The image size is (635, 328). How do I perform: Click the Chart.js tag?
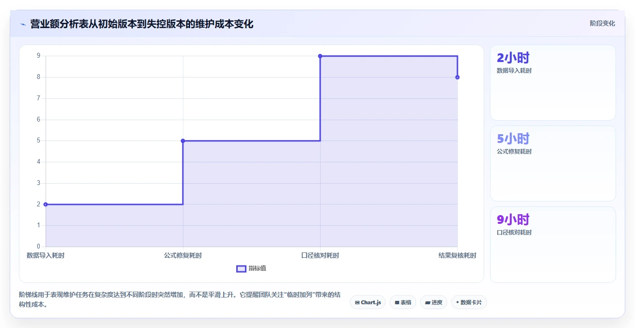point(368,302)
